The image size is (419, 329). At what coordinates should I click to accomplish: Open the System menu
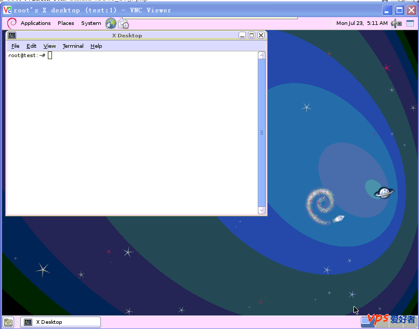91,23
